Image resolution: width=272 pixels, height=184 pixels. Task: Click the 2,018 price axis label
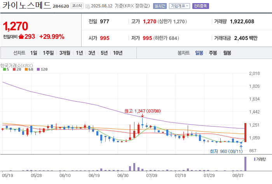click(255, 73)
